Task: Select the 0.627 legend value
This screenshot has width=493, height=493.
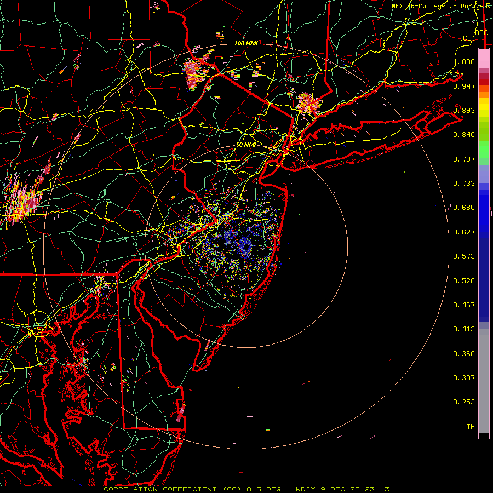Action: pyautogui.click(x=464, y=232)
